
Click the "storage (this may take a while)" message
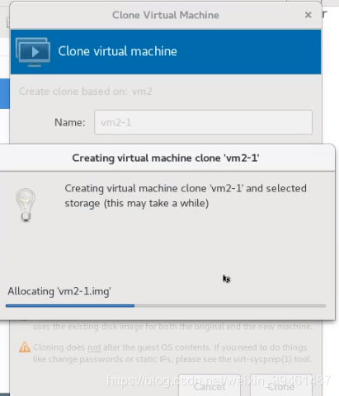pos(137,204)
